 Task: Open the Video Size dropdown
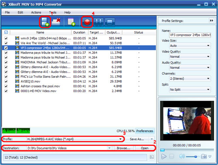pos(190,46)
